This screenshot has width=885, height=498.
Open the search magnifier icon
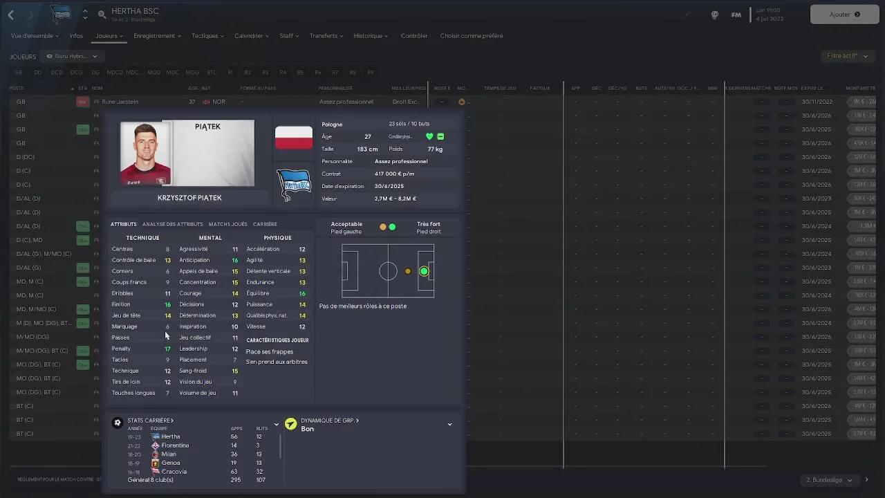pyautogui.click(x=102, y=14)
